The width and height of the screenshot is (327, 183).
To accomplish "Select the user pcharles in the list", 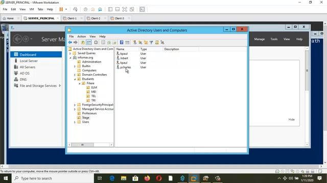I will 126,67.
